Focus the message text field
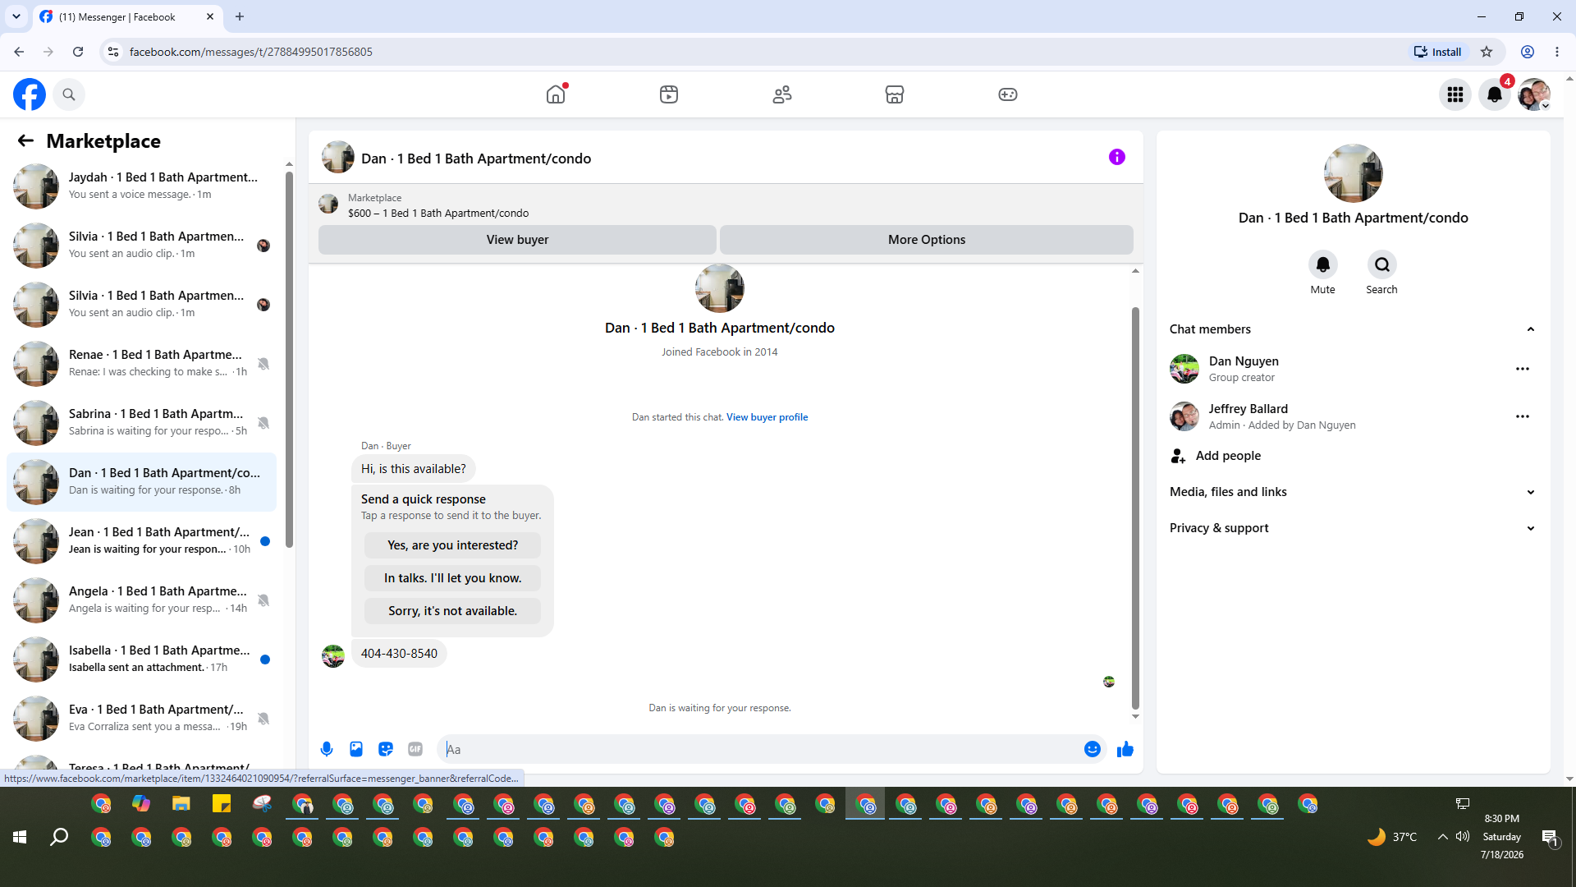Viewport: 1576px width, 887px height. click(759, 749)
